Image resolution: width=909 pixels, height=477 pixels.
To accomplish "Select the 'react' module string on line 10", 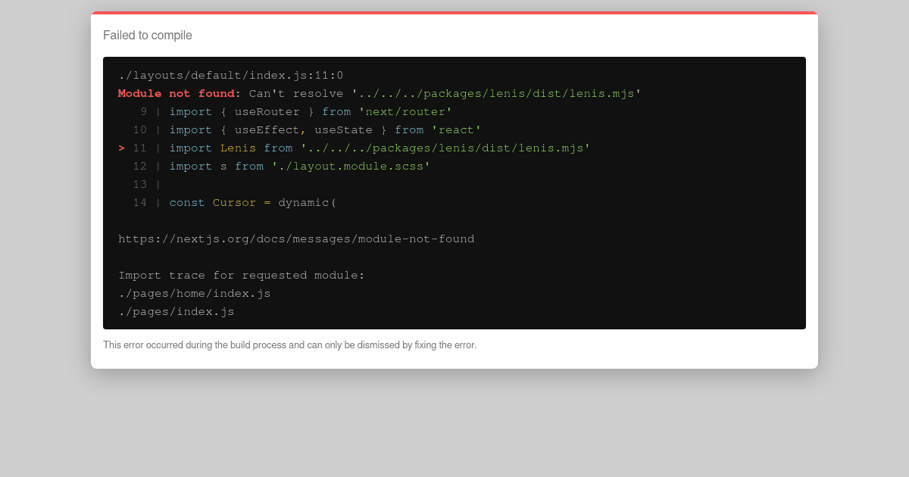I will tap(457, 129).
